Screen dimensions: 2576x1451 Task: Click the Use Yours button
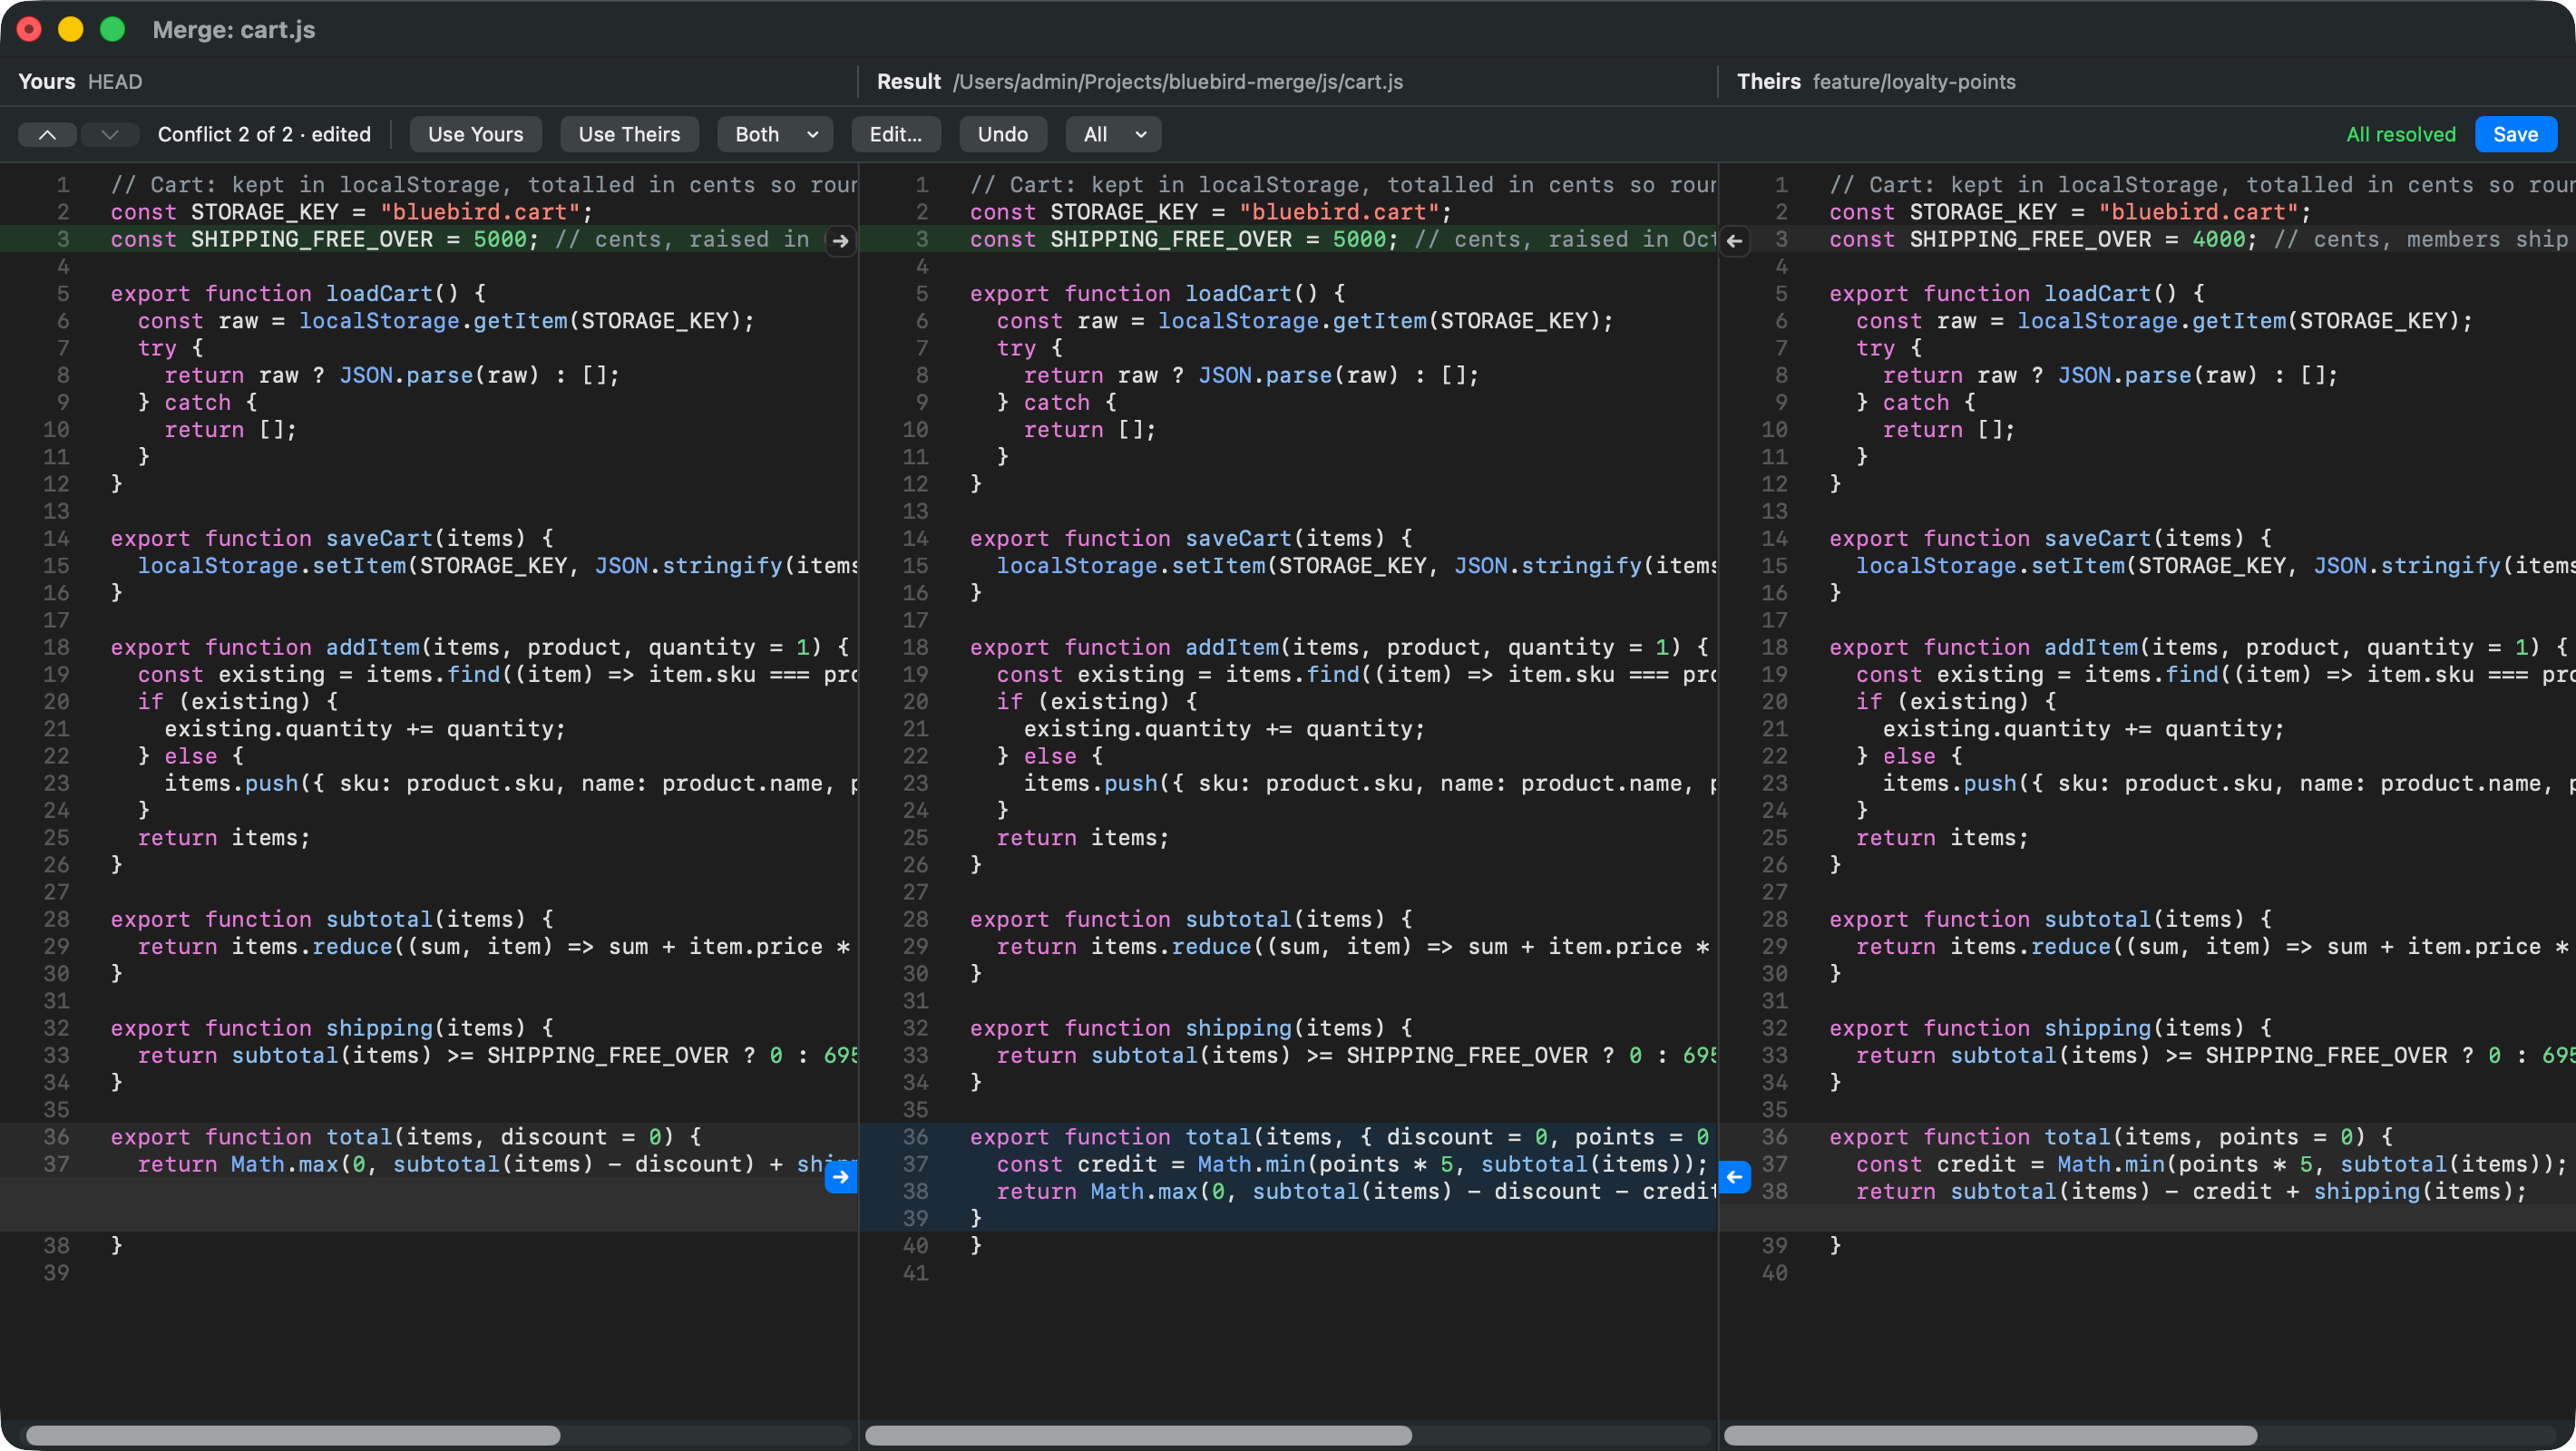pyautogui.click(x=475, y=134)
